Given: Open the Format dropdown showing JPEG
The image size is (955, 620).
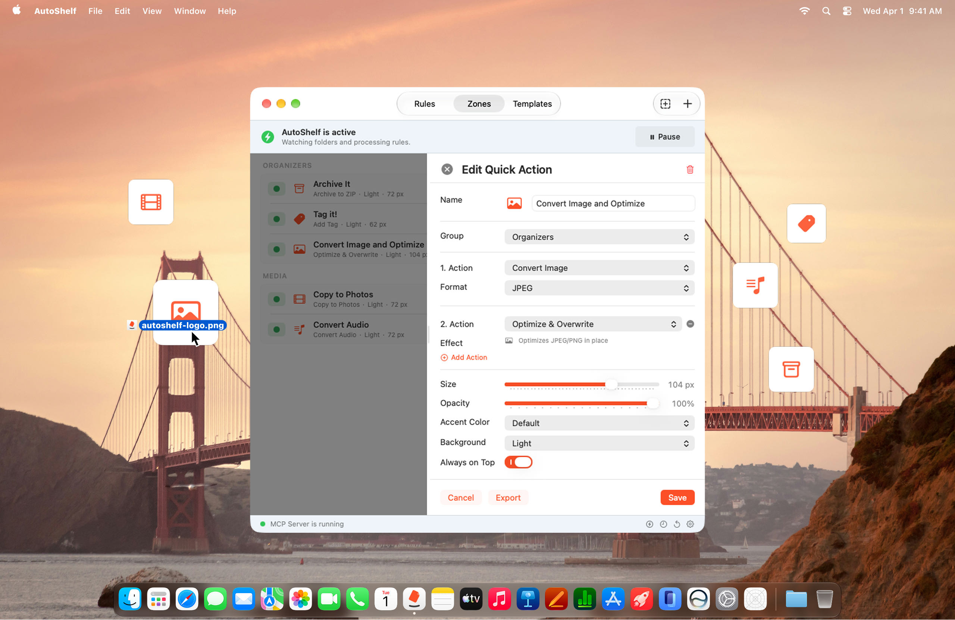Looking at the screenshot, I should (x=599, y=288).
